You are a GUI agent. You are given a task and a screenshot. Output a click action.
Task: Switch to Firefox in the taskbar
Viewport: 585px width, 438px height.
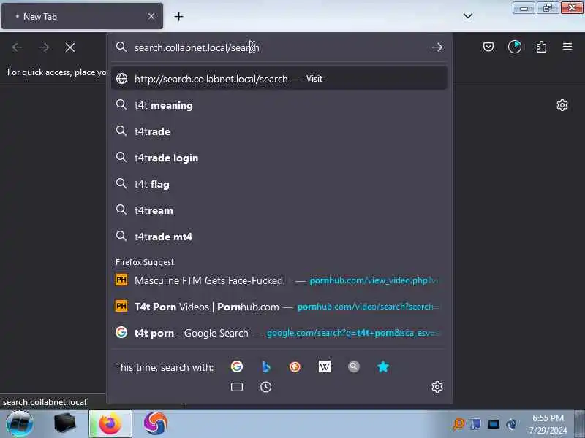click(x=110, y=424)
